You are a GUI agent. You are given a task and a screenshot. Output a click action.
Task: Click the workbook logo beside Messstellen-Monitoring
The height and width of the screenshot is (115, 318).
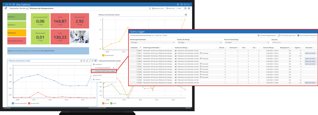[x=6, y=8]
